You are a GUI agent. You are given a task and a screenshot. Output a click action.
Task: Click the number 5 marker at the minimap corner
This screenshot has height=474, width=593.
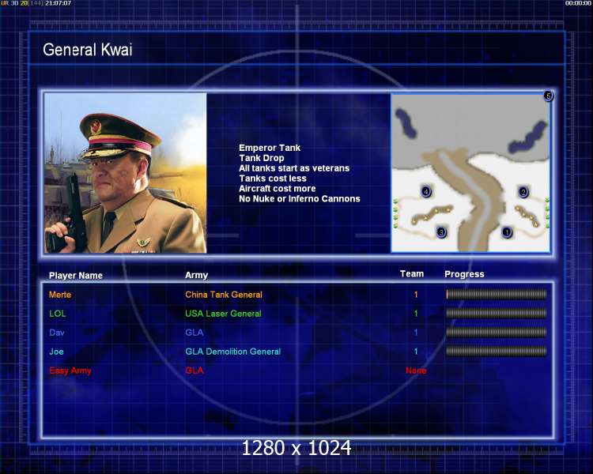(x=548, y=96)
